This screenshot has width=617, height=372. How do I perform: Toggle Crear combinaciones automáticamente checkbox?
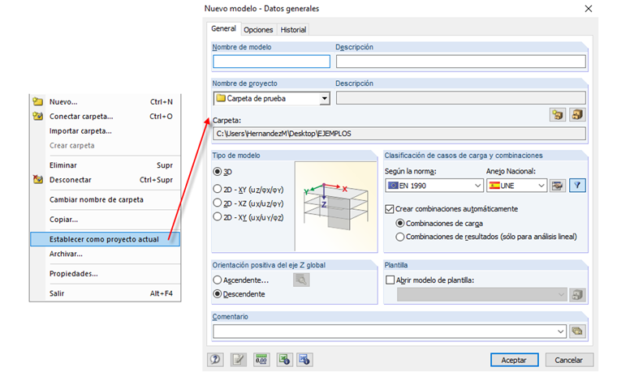390,209
